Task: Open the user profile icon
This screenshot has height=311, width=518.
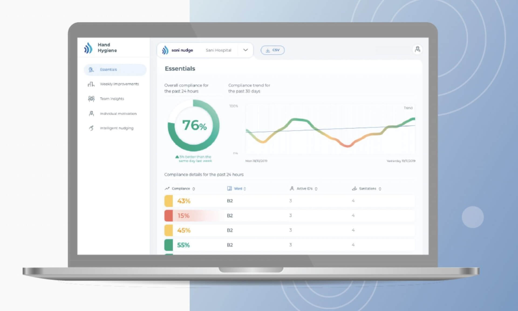Action: pos(417,50)
